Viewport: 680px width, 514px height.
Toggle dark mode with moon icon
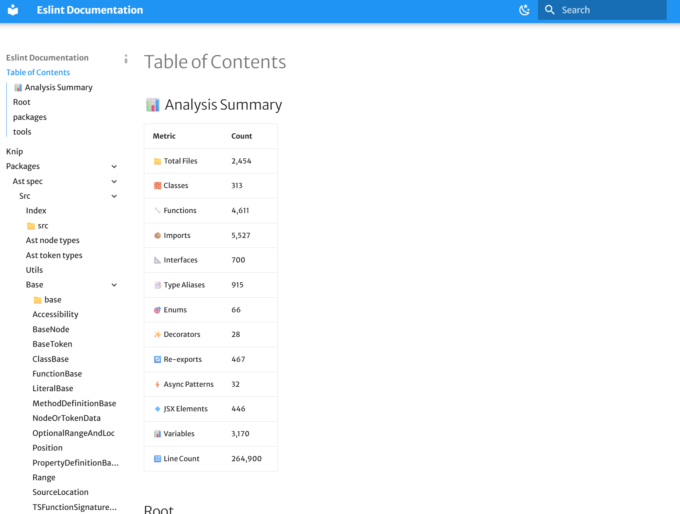(524, 10)
